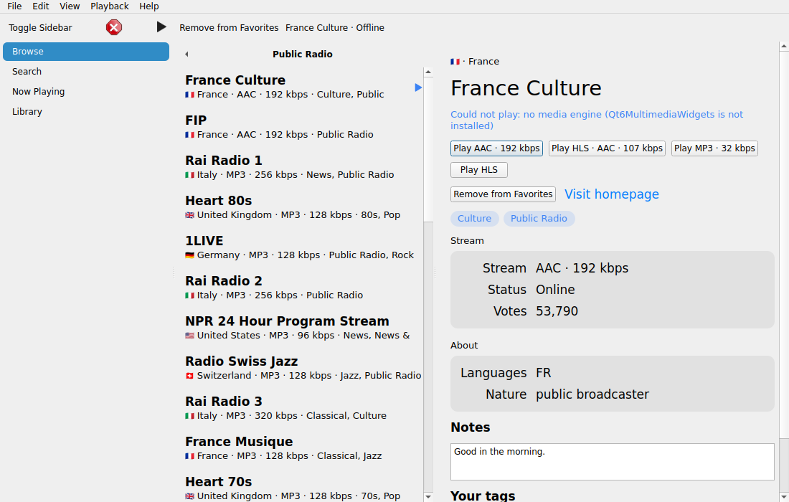Open the Playback menu
The width and height of the screenshot is (789, 502).
(x=110, y=6)
